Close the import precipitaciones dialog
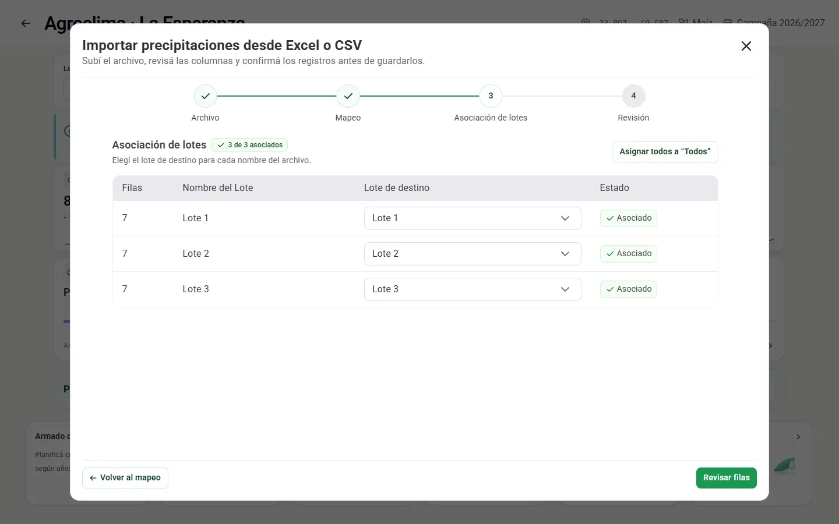 [746, 46]
